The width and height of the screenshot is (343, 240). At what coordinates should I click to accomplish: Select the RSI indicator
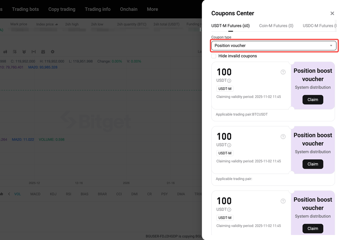(68, 194)
